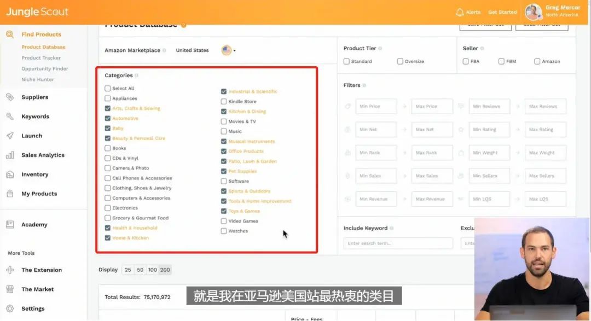The width and height of the screenshot is (591, 321).
Task: Uncheck the Pet Supplies checkbox
Action: pyautogui.click(x=223, y=171)
